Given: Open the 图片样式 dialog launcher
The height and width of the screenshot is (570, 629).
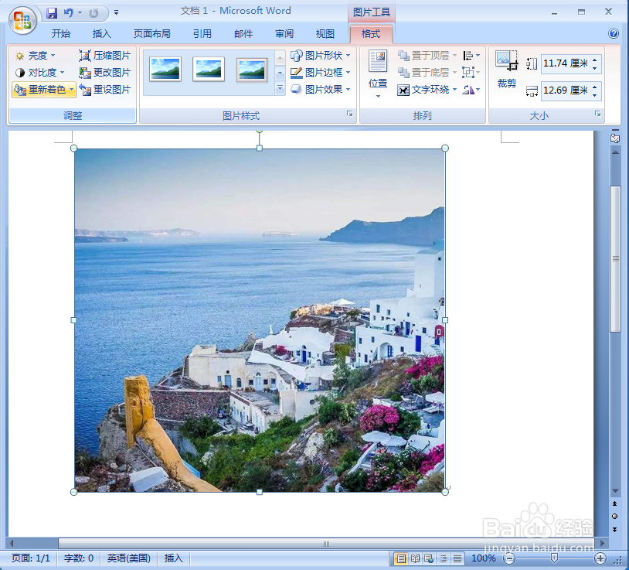Looking at the screenshot, I should tap(350, 114).
